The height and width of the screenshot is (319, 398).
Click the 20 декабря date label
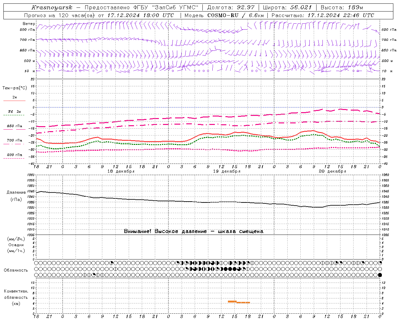[x=332, y=171]
